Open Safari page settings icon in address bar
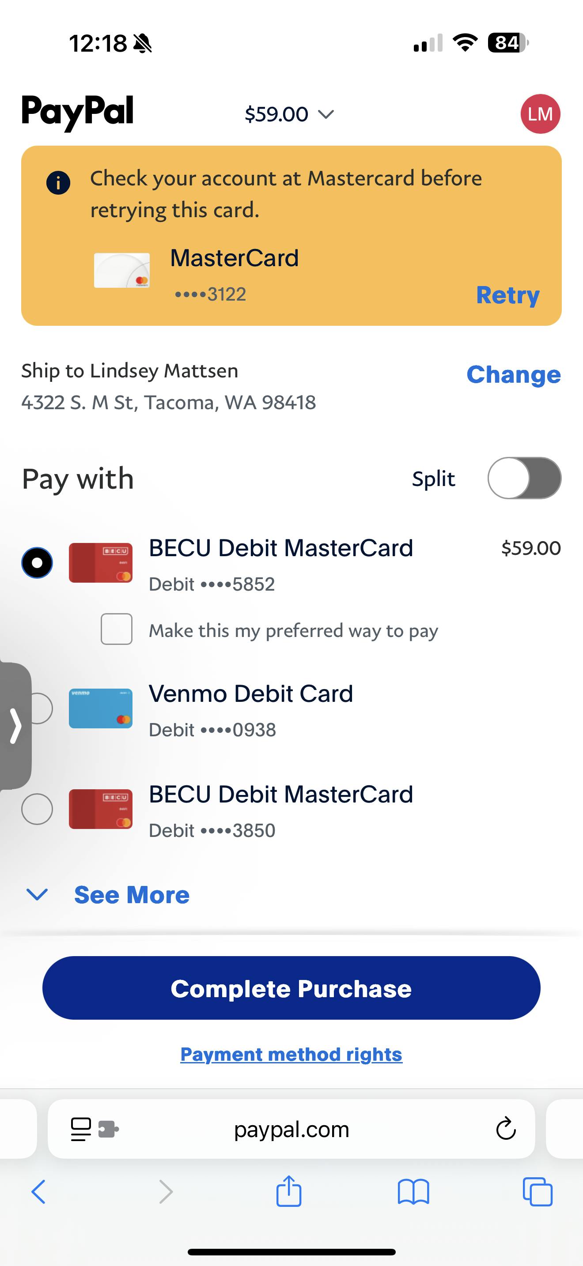 [81, 1129]
